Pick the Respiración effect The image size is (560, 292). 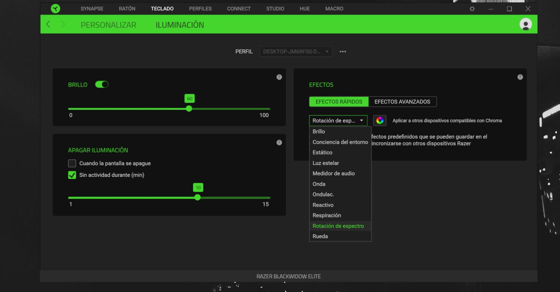click(340, 216)
